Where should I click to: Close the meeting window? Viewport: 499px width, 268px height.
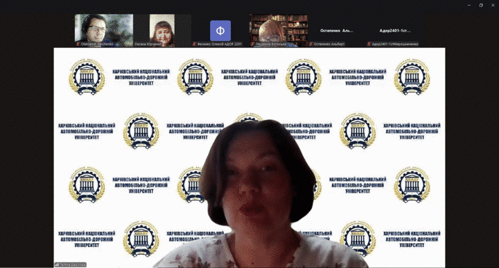(x=492, y=5)
